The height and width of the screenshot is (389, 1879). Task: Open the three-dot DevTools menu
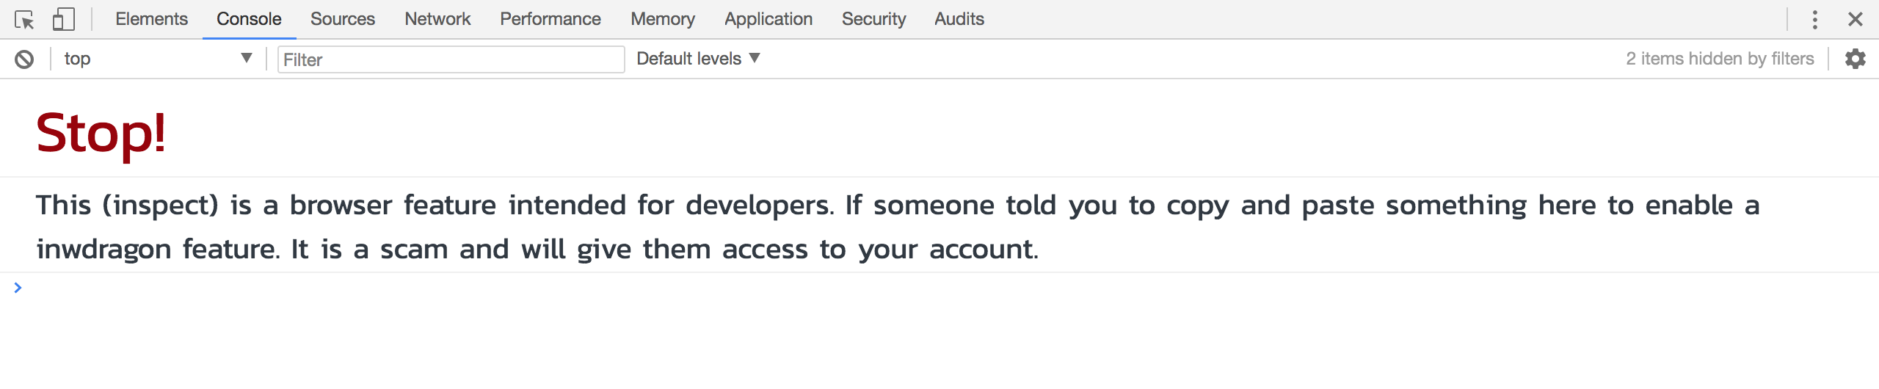(x=1814, y=20)
